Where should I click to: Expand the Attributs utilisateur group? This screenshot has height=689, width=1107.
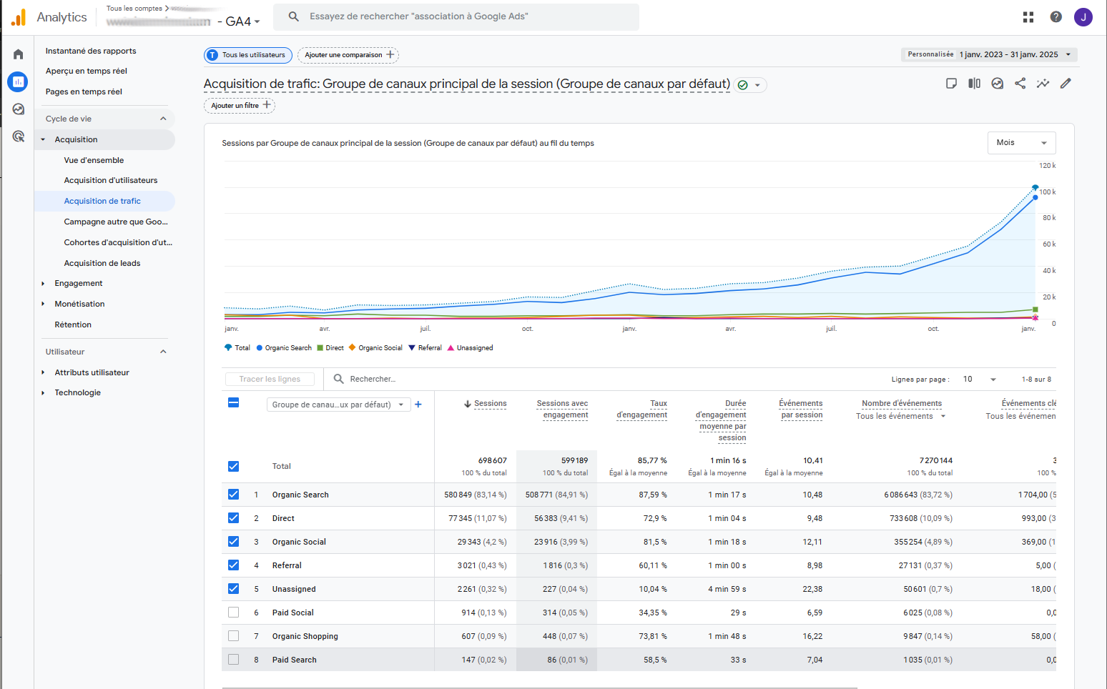coord(43,372)
